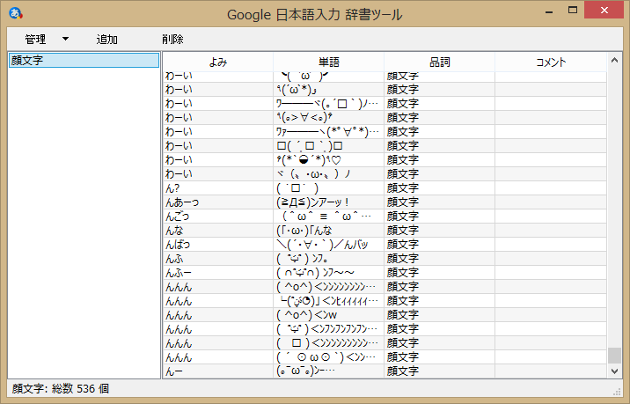Click the Google Japanese Input app icon
The width and height of the screenshot is (630, 404).
tap(14, 13)
